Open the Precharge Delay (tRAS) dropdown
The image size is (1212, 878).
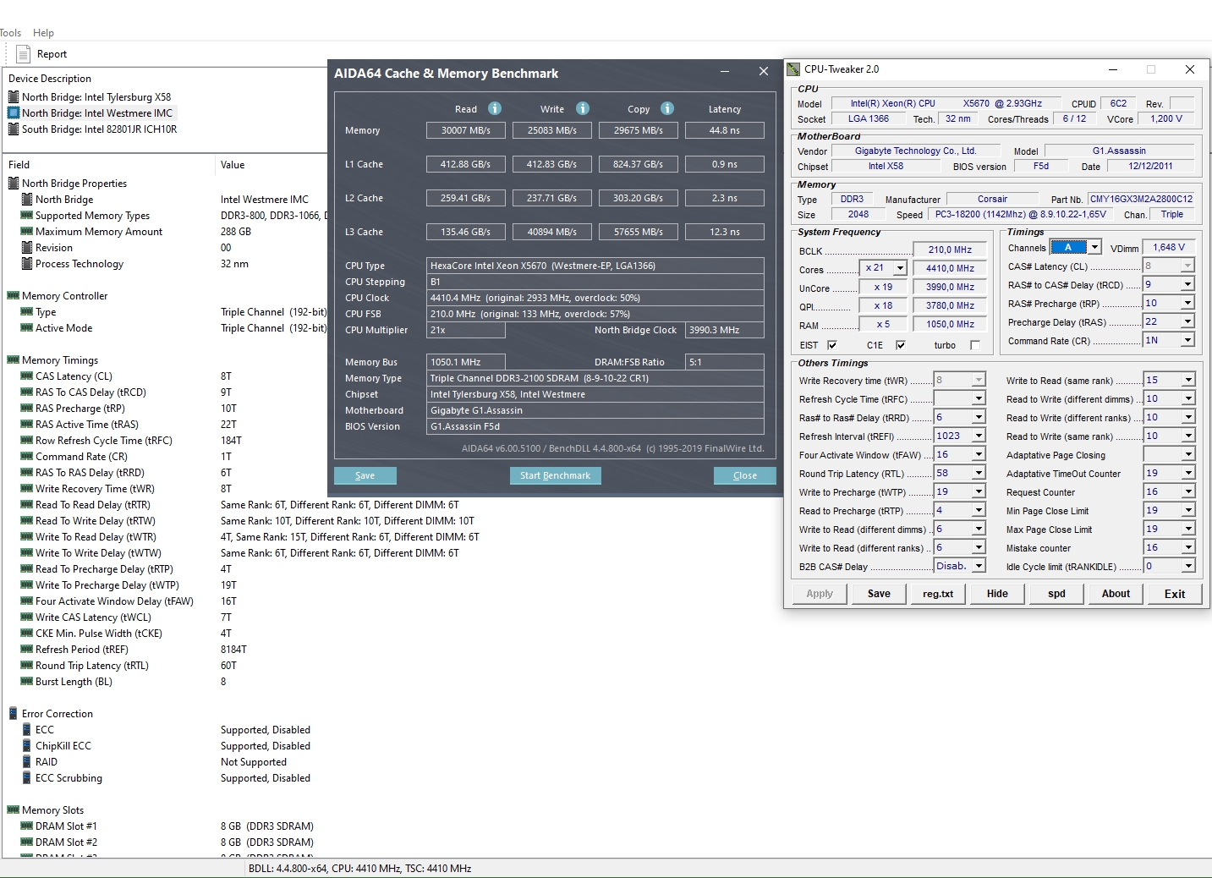(1187, 321)
